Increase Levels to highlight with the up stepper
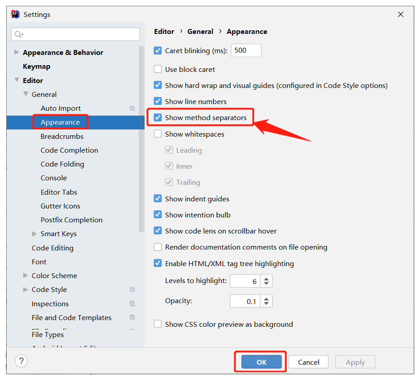Screen dimensions: 419x379 (266, 278)
